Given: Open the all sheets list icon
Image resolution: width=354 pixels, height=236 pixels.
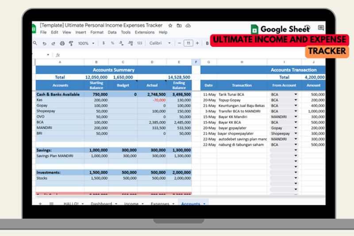Looking at the screenshot, I should 51,204.
